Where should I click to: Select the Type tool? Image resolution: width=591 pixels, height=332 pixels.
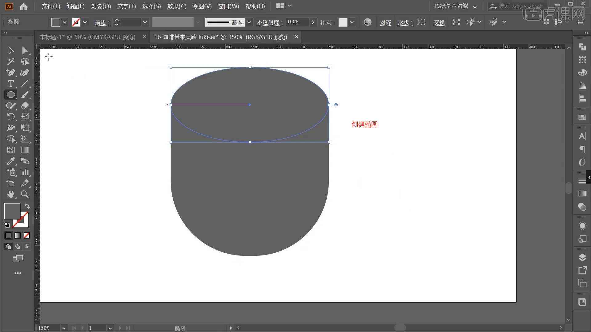10,84
